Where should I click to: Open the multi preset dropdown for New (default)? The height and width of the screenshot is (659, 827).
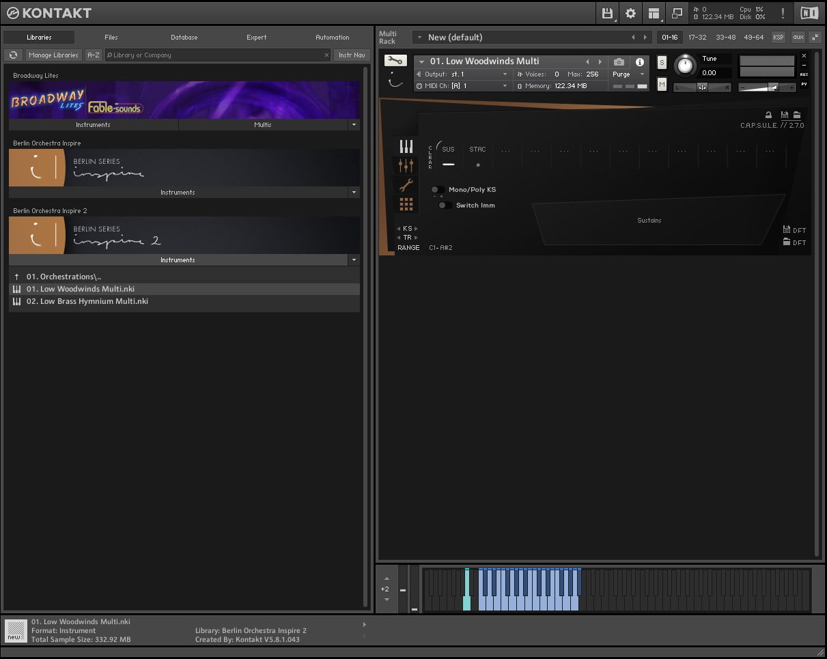(419, 38)
